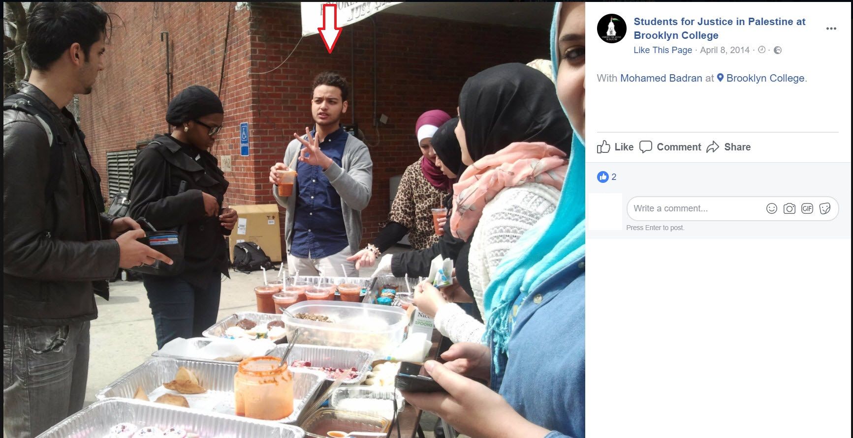
Task: Open the blue like reaction count
Action: [x=606, y=177]
